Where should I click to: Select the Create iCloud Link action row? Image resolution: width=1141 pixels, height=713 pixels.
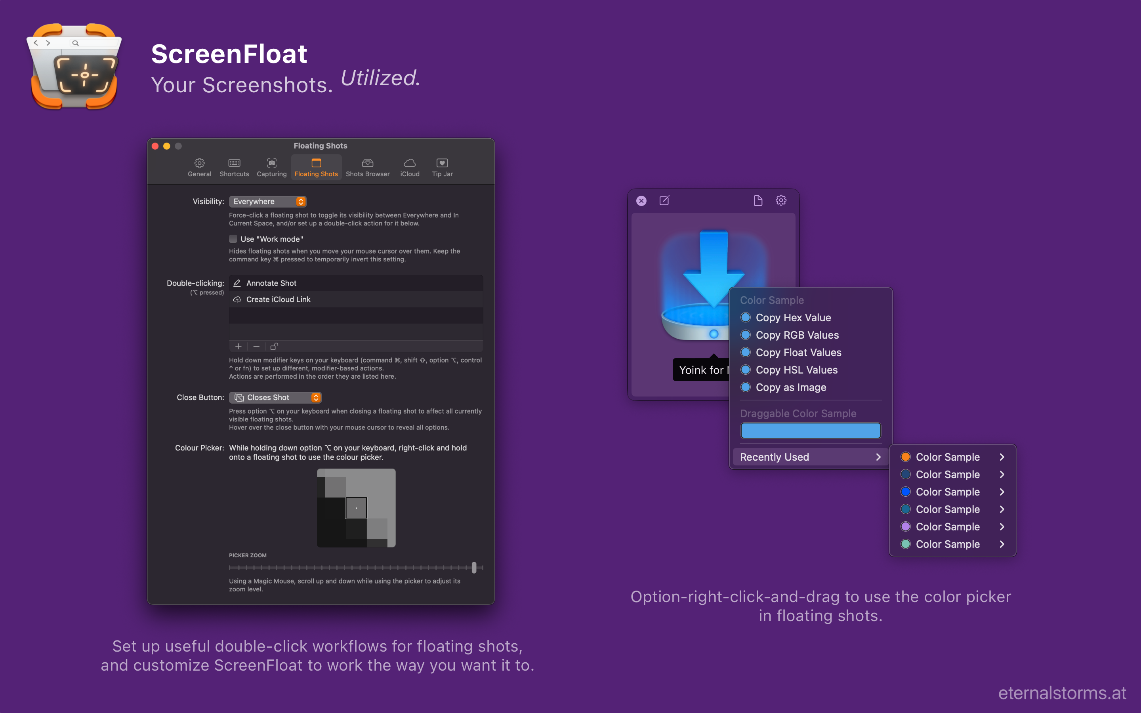coord(356,299)
